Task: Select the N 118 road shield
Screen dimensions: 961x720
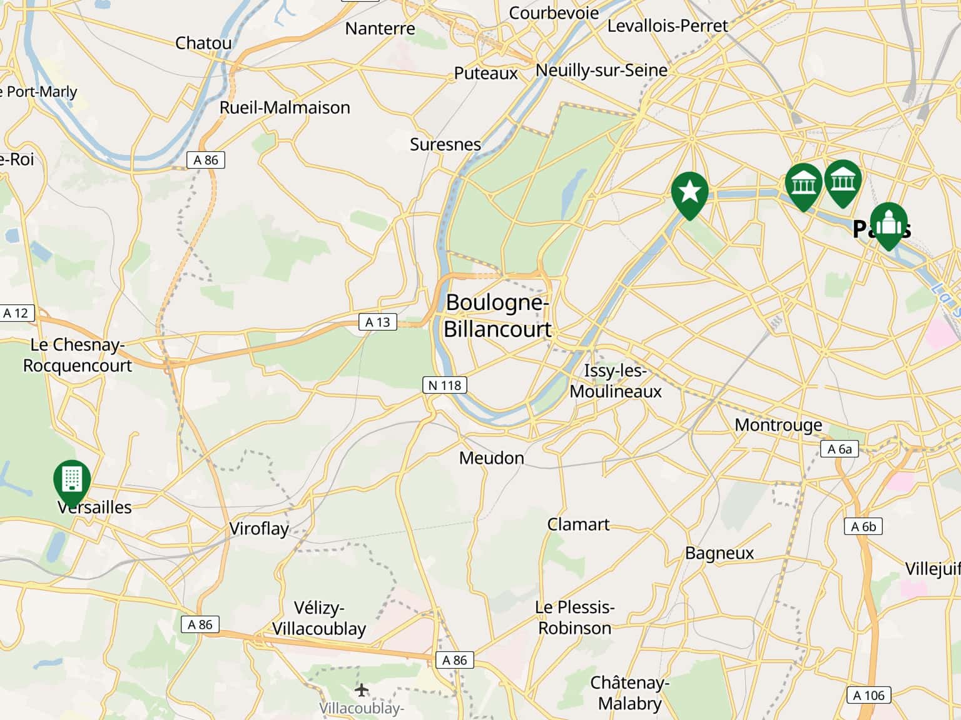Action: pyautogui.click(x=445, y=385)
